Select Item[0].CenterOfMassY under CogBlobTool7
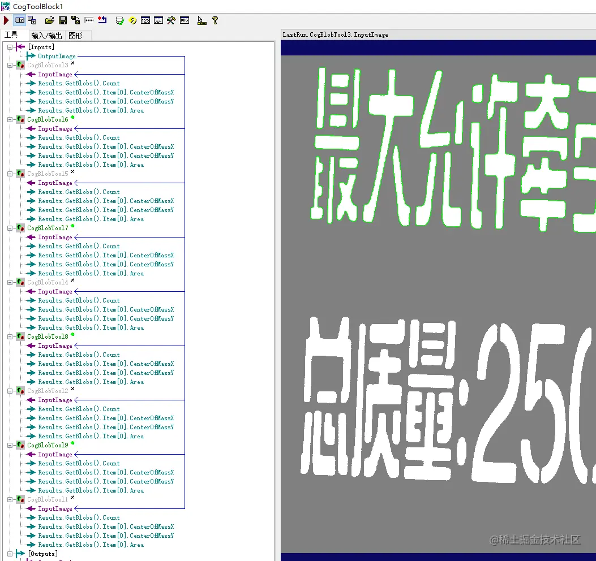The height and width of the screenshot is (561, 596). click(106, 265)
